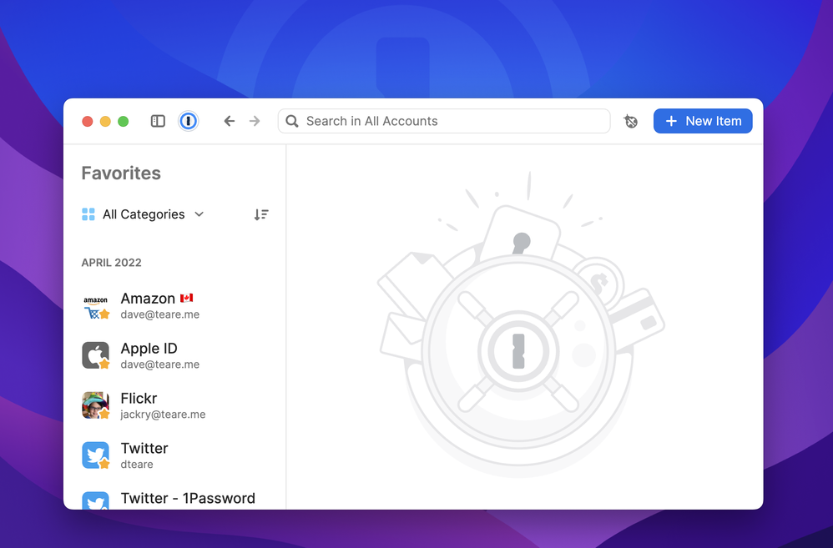Click the Favorites heading

click(121, 173)
